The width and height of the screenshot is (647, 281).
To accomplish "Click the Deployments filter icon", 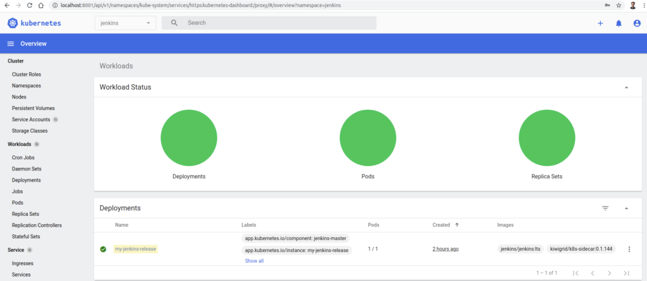I will (605, 208).
